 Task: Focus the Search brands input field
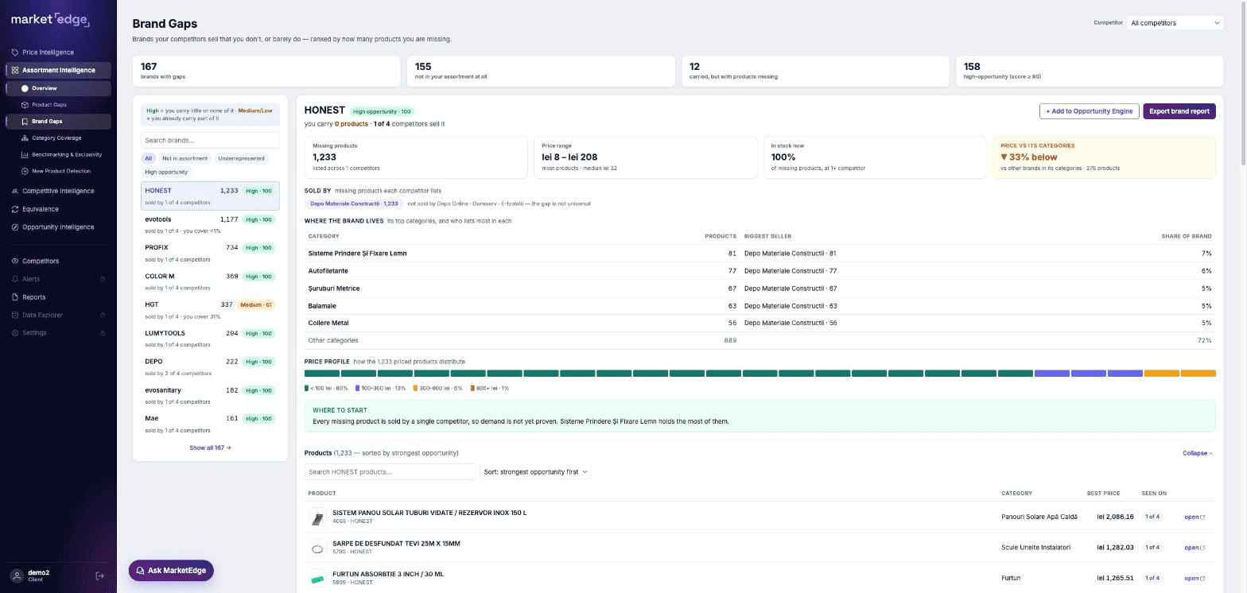coord(210,141)
